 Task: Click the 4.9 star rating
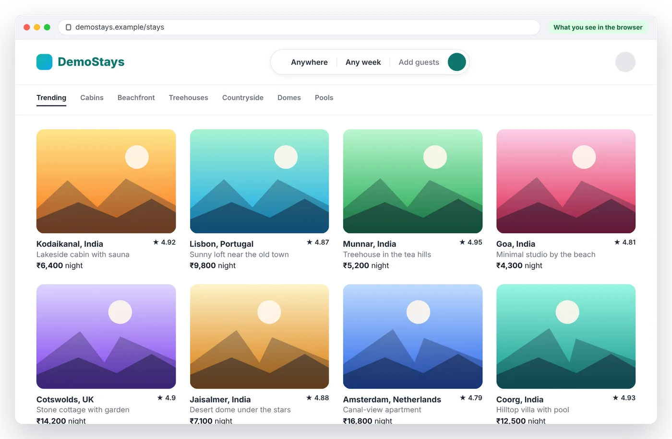[x=166, y=398]
